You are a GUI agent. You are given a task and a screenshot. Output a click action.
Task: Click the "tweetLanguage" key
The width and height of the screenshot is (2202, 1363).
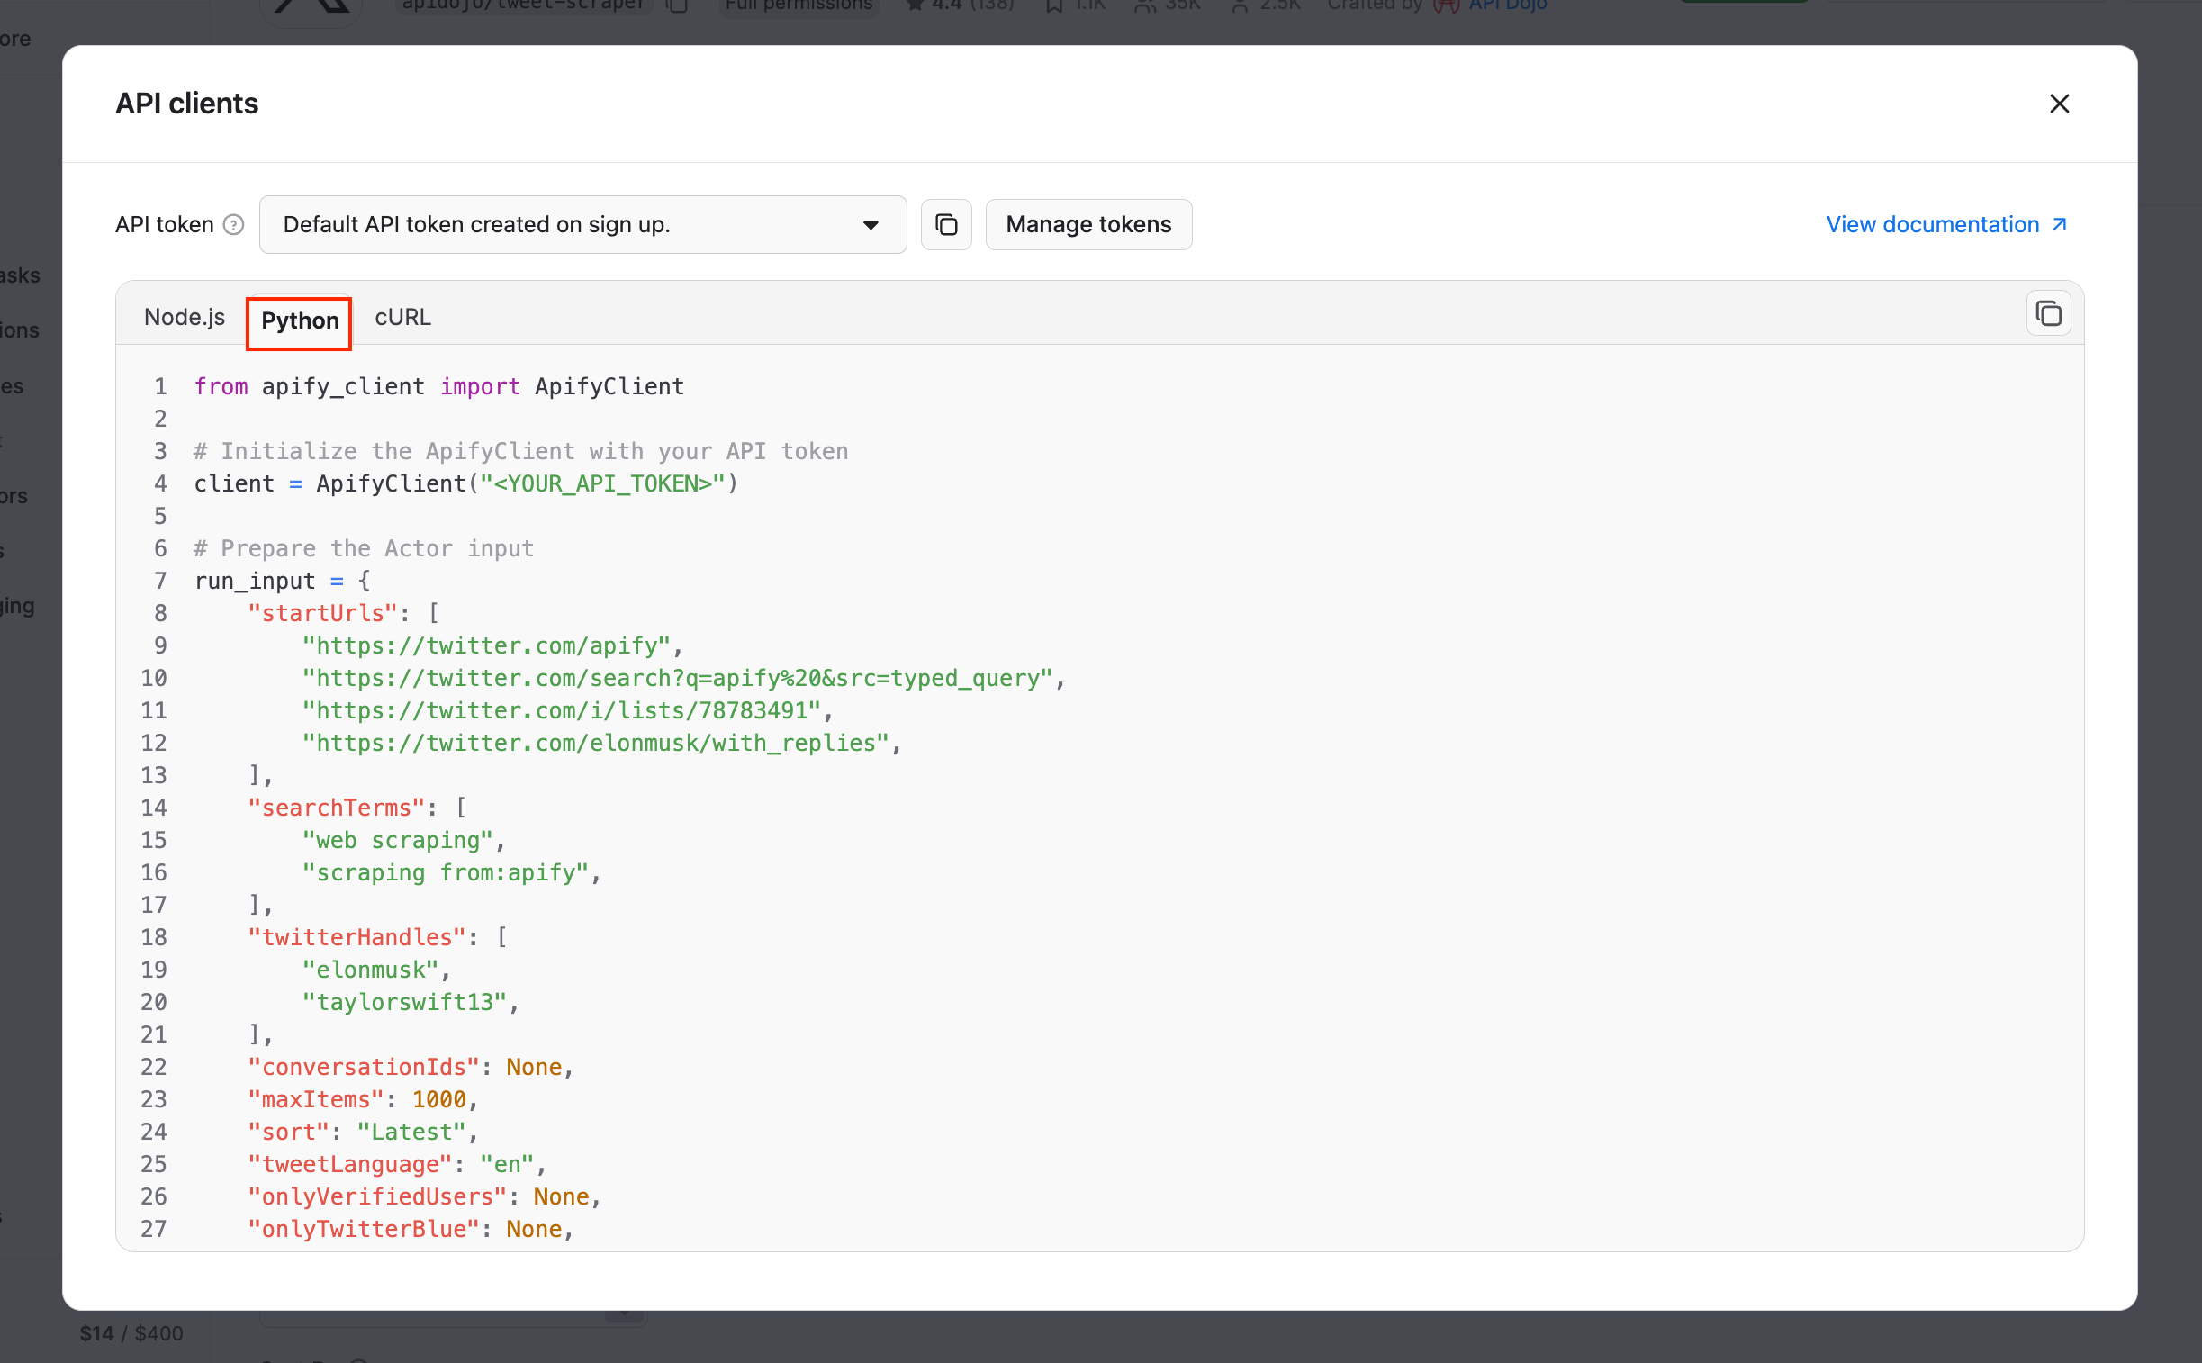point(349,1166)
